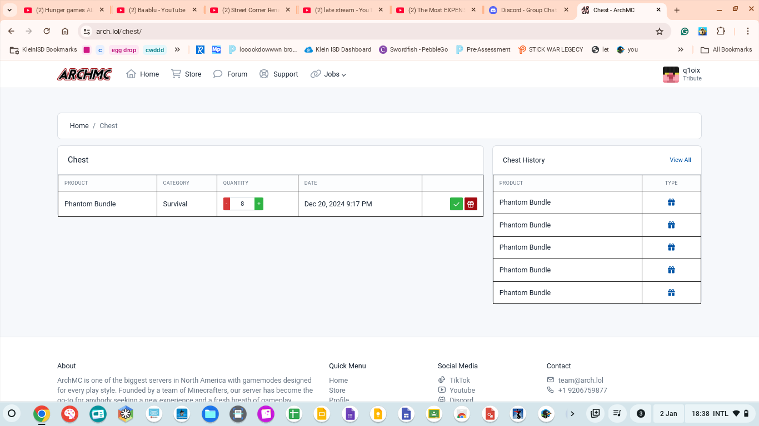Viewport: 759px width, 426px height.
Task: Expand shelf overflow arrow
Action: [x=572, y=414]
